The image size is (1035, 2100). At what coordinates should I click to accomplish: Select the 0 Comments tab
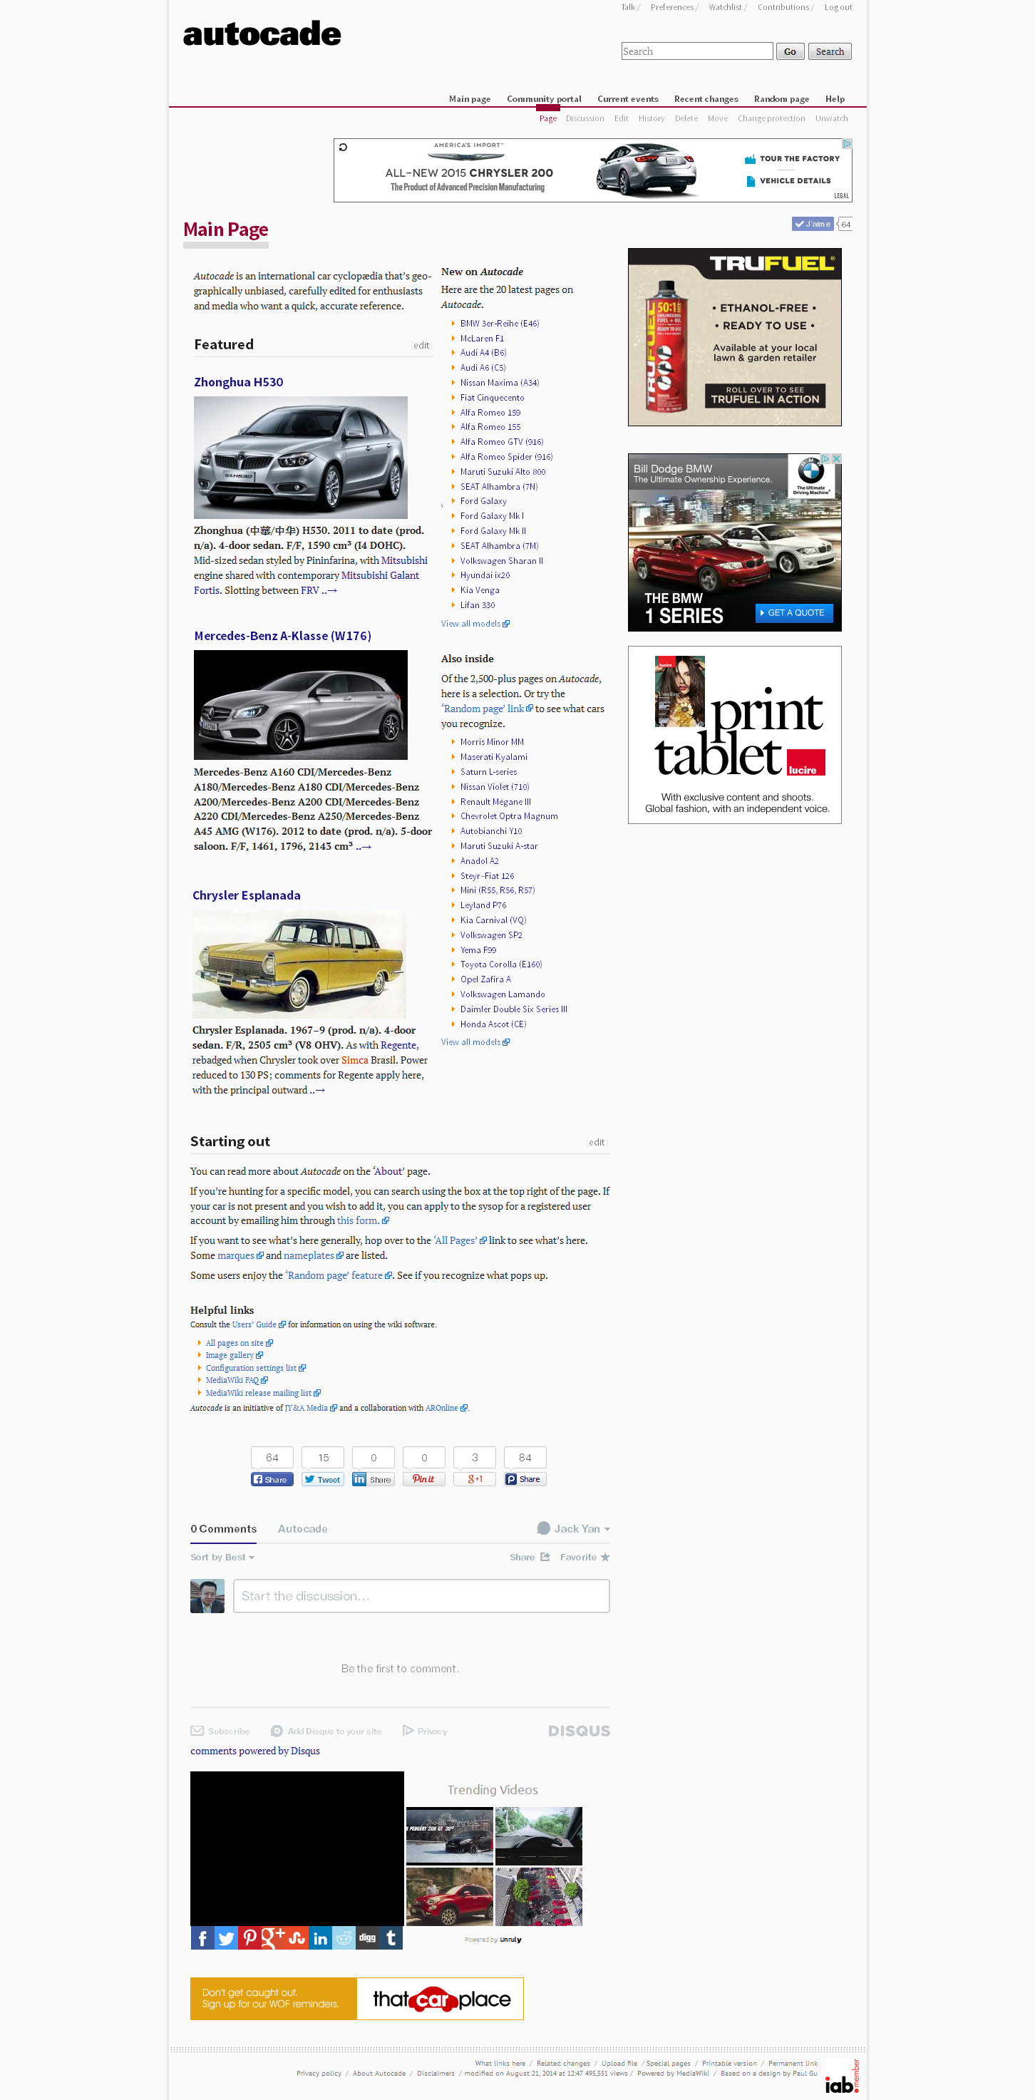[x=223, y=1528]
